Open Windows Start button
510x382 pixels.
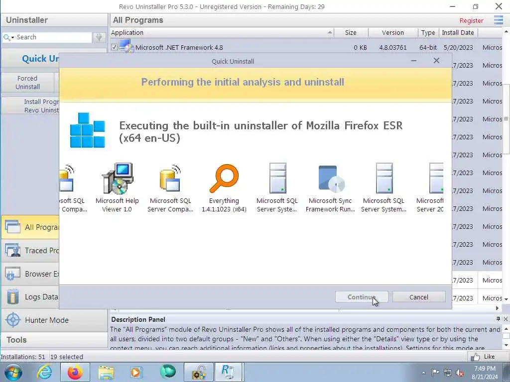(x=13, y=372)
